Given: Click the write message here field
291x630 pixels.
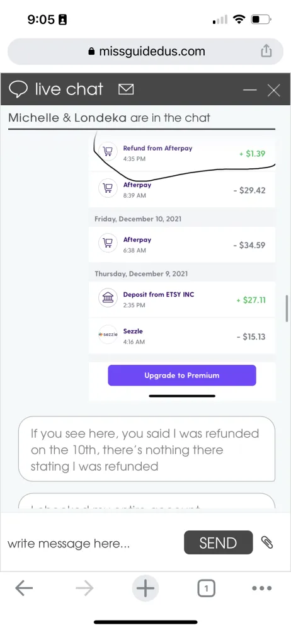Looking at the screenshot, I should point(93,543).
